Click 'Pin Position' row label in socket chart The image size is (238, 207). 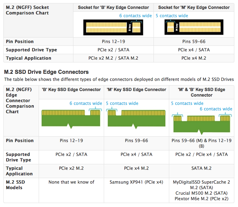20,42
